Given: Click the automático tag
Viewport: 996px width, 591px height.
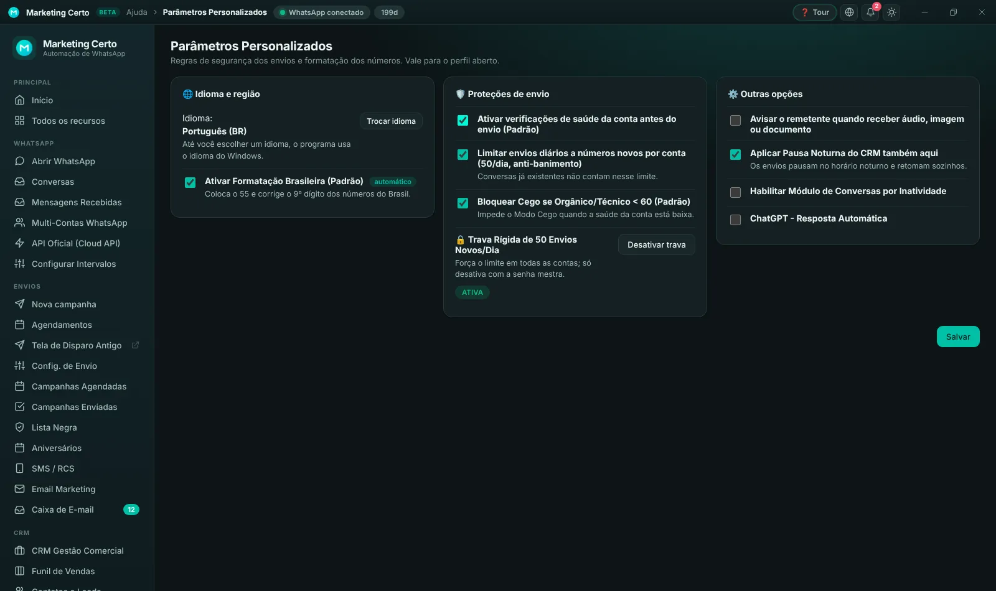Looking at the screenshot, I should coord(393,182).
